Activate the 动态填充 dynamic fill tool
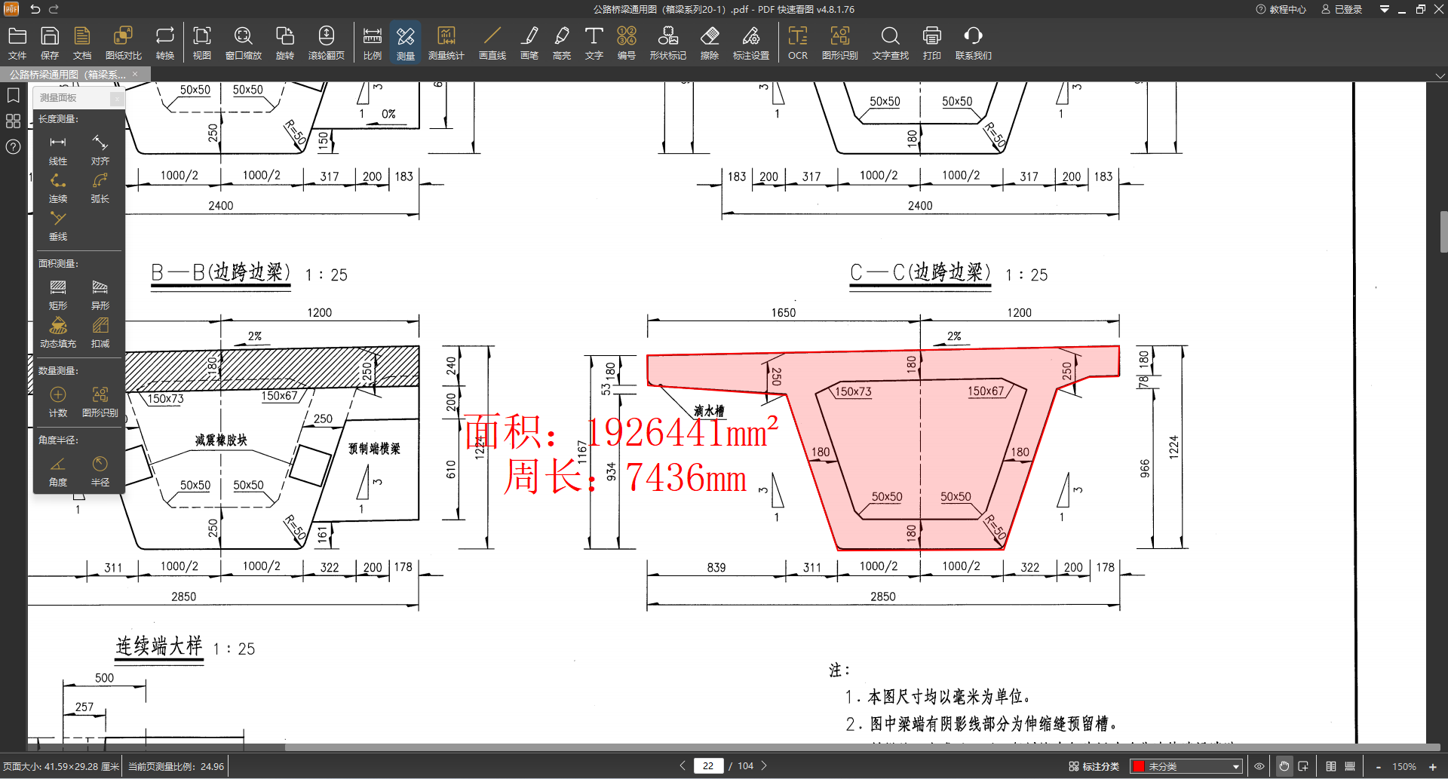Screen dimensions: 1448x779 [x=58, y=332]
